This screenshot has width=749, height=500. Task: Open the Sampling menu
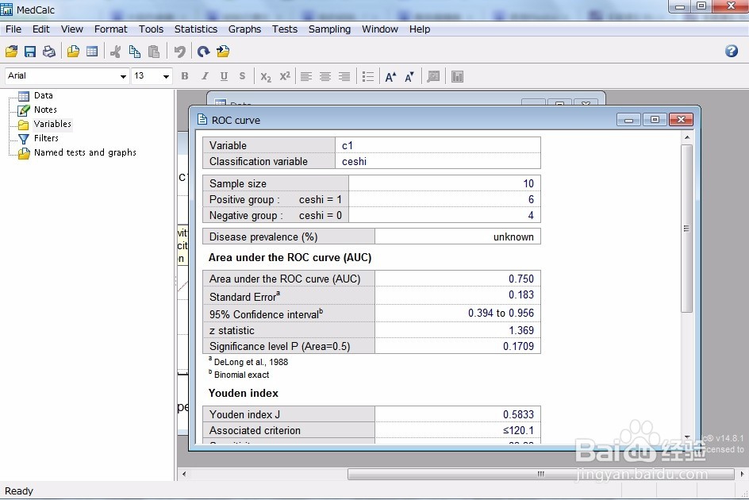pos(329,29)
